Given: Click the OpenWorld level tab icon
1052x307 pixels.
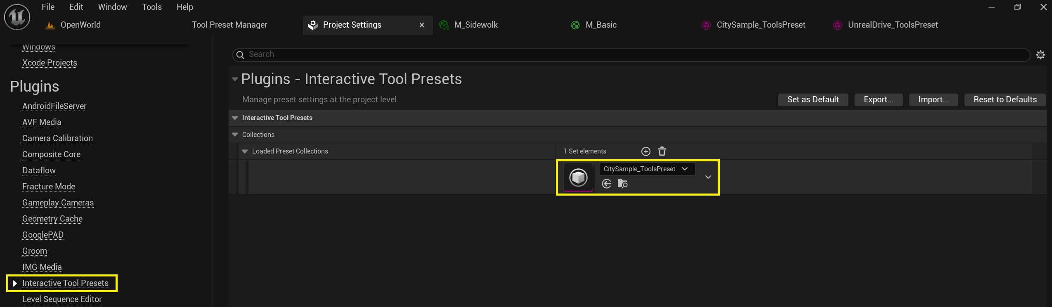Looking at the screenshot, I should (50, 25).
